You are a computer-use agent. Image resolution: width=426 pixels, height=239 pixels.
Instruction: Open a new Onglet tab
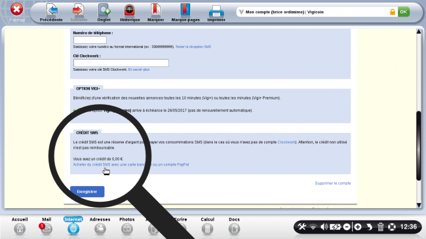(x=104, y=10)
